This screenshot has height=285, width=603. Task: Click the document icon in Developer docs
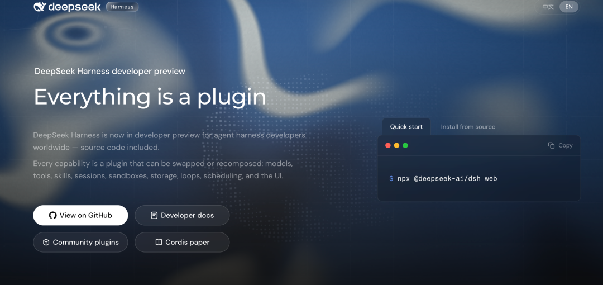pyautogui.click(x=154, y=215)
